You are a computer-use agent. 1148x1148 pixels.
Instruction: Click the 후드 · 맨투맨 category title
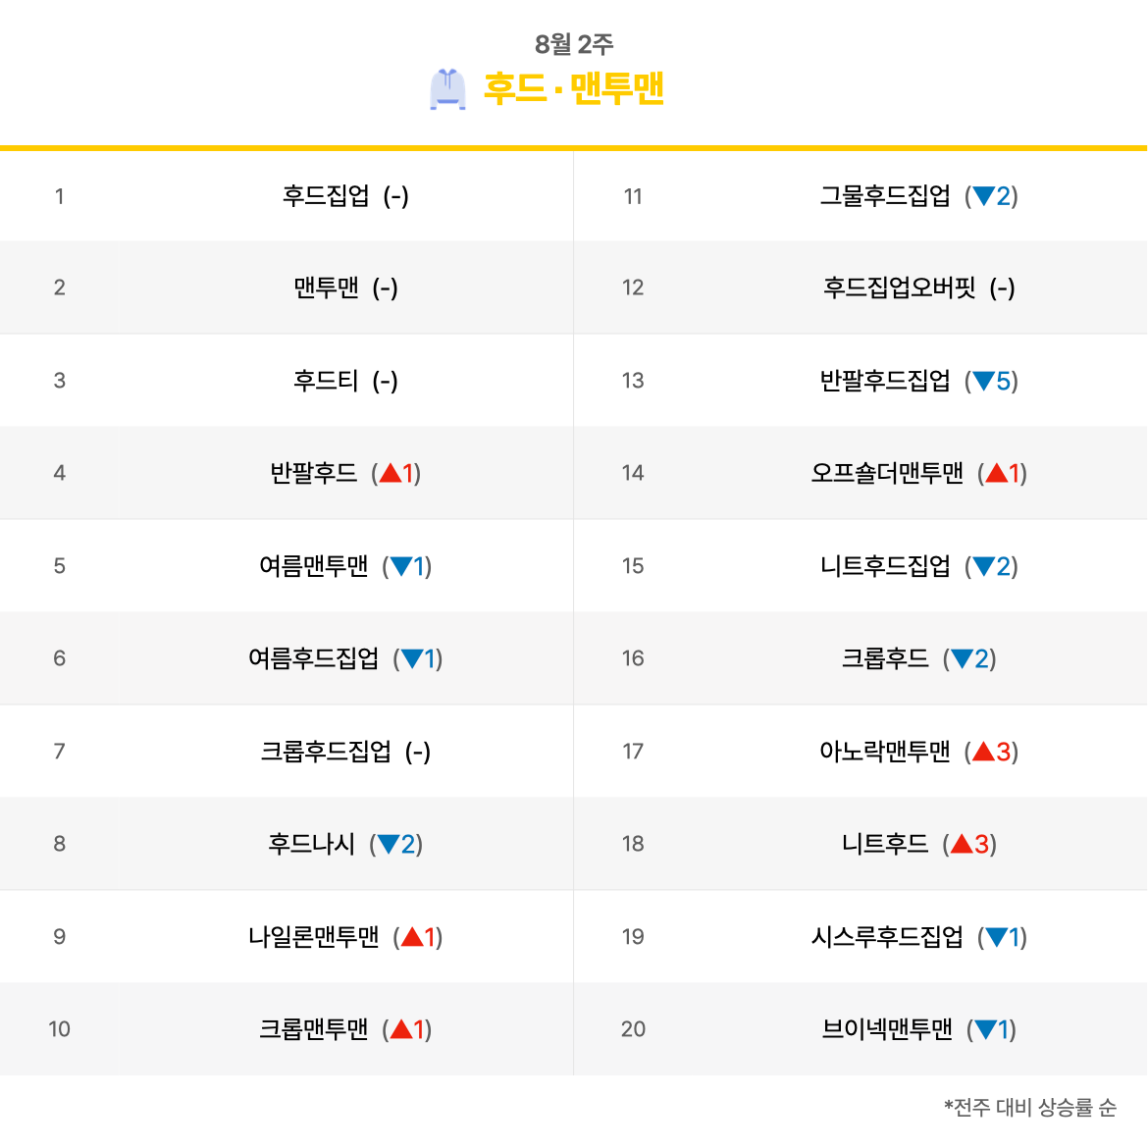click(574, 88)
